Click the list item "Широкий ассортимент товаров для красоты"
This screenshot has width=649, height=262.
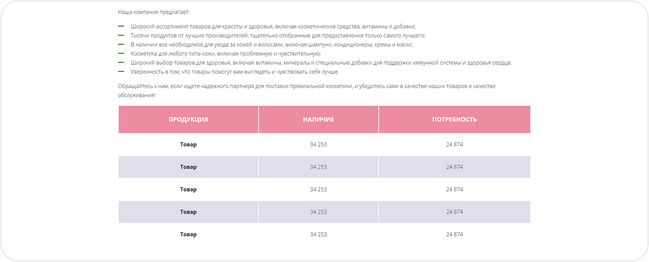[273, 26]
